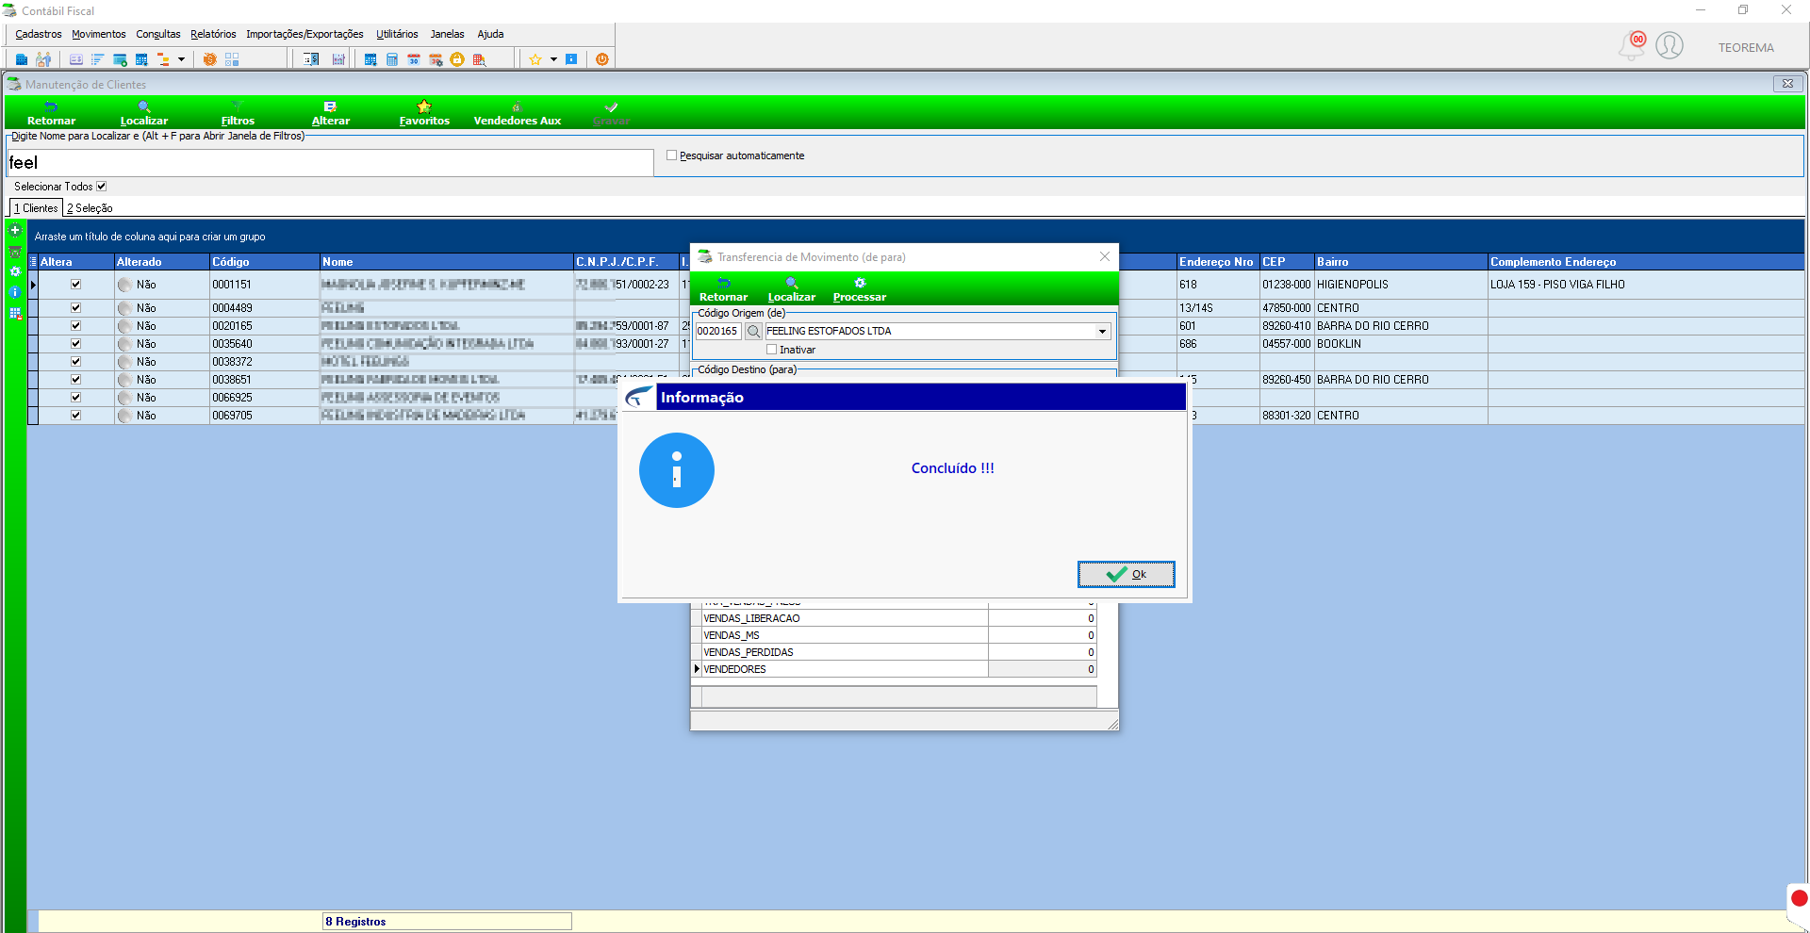Click the light blue four-squares grid toolbar icon
The width and height of the screenshot is (1810, 933).
coord(232,59)
